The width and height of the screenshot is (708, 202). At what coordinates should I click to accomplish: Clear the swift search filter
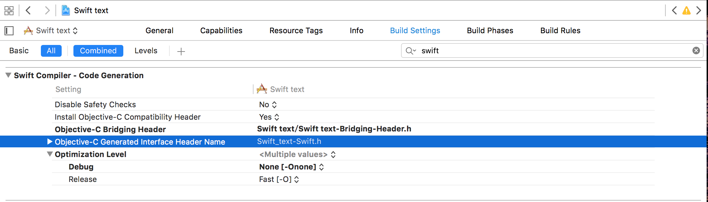click(696, 50)
